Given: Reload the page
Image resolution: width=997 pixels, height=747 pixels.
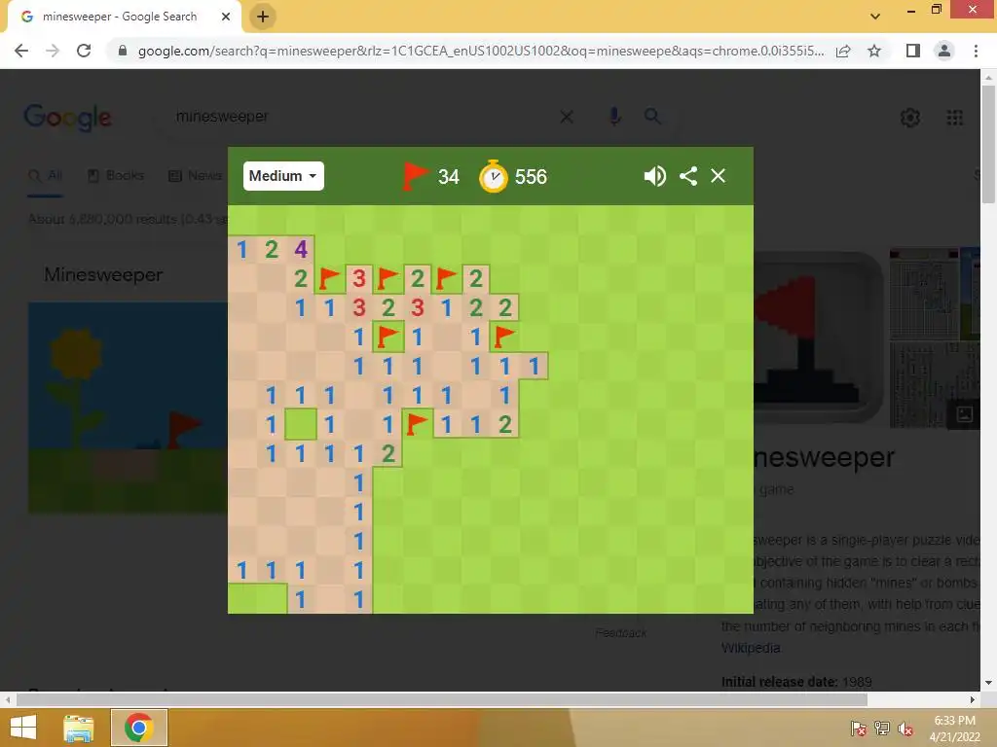Looking at the screenshot, I should (x=84, y=51).
